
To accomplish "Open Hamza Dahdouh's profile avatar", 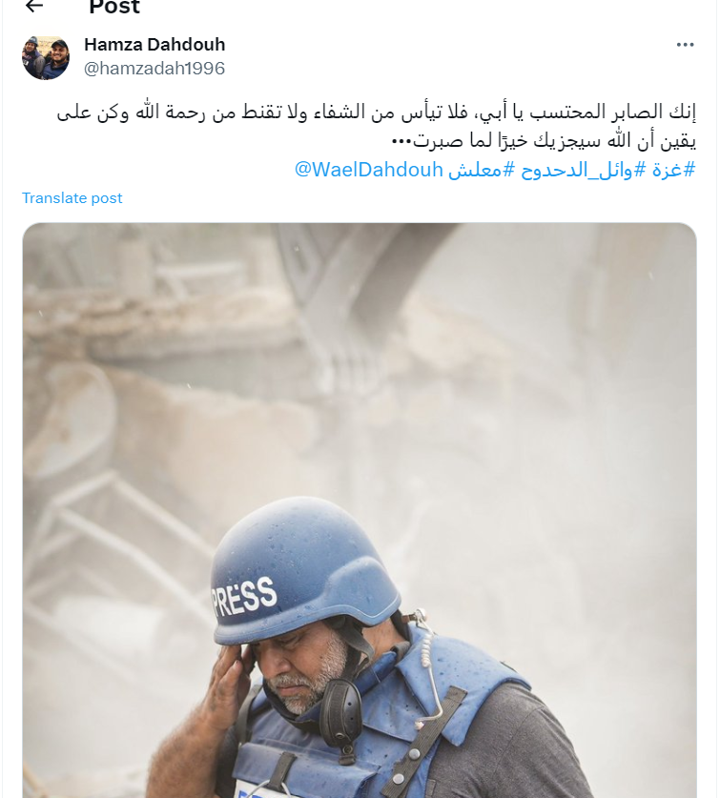I will (x=46, y=57).
